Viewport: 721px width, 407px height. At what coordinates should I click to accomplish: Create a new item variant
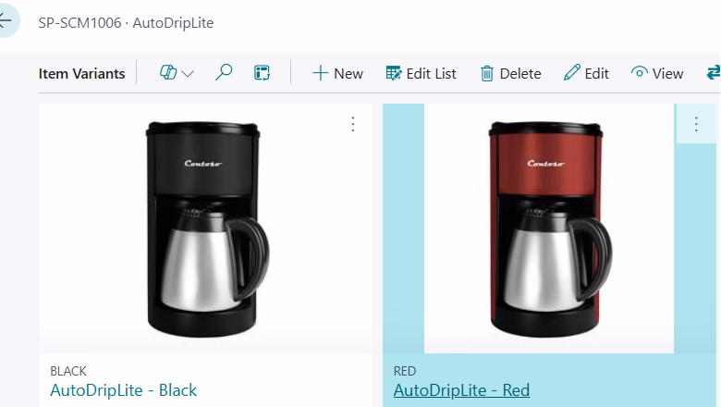337,74
